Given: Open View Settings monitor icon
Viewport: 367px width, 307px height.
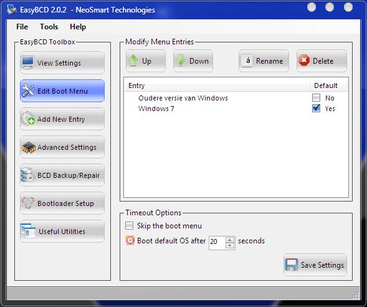Looking at the screenshot, I should tap(28, 62).
